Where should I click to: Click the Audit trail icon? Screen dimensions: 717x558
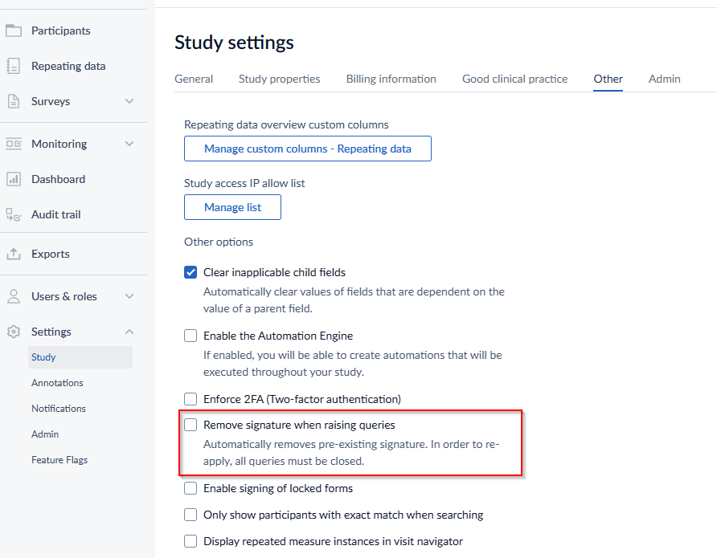(x=14, y=214)
